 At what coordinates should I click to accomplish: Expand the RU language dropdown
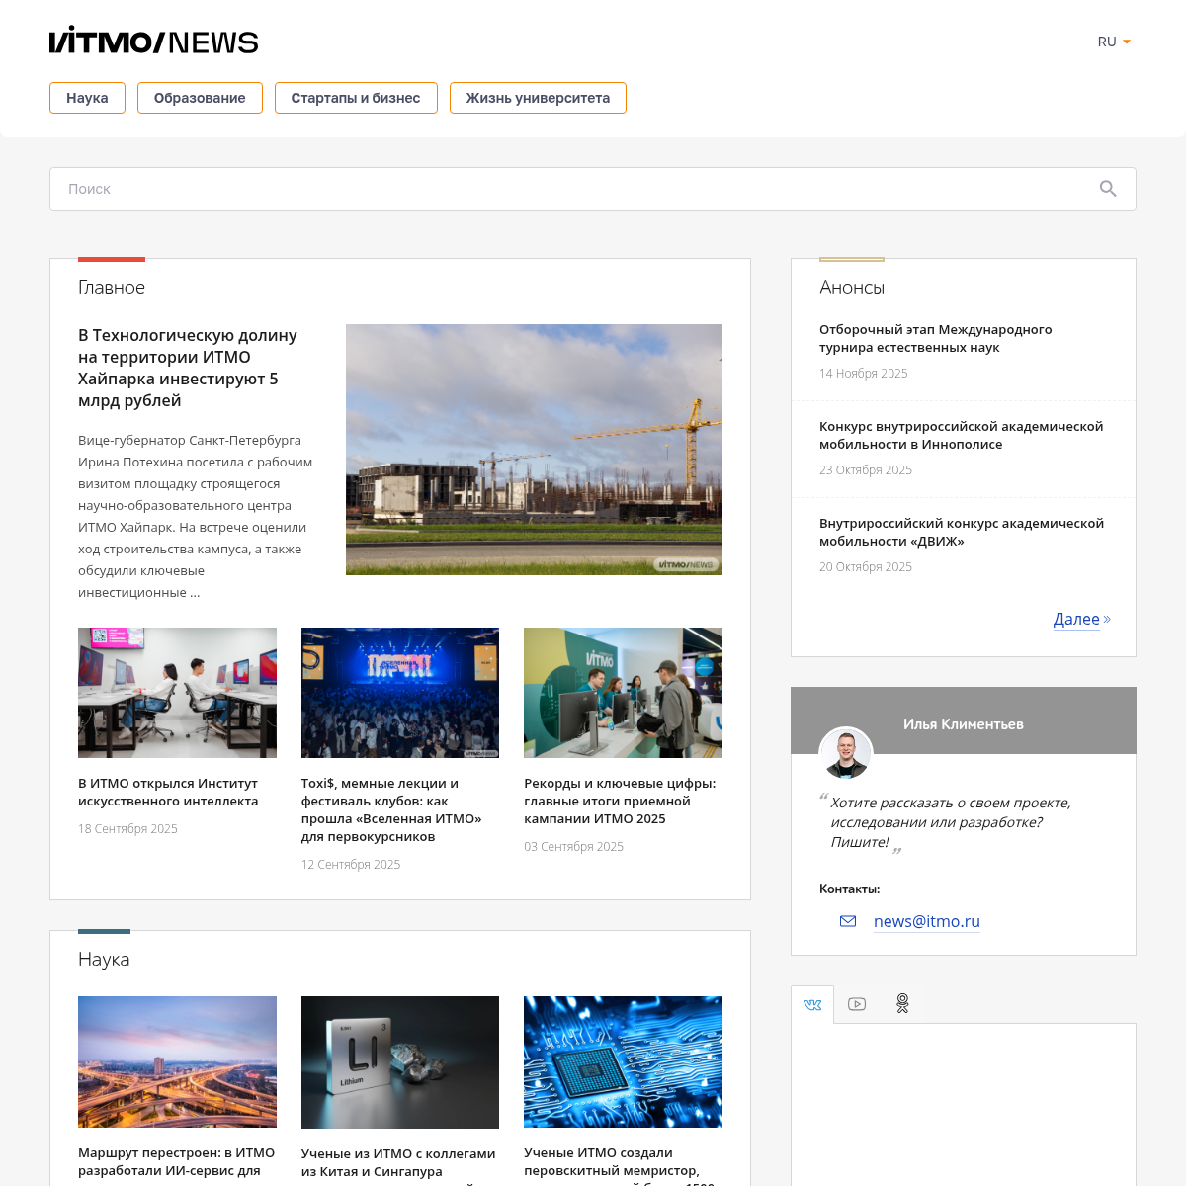coord(1106,42)
